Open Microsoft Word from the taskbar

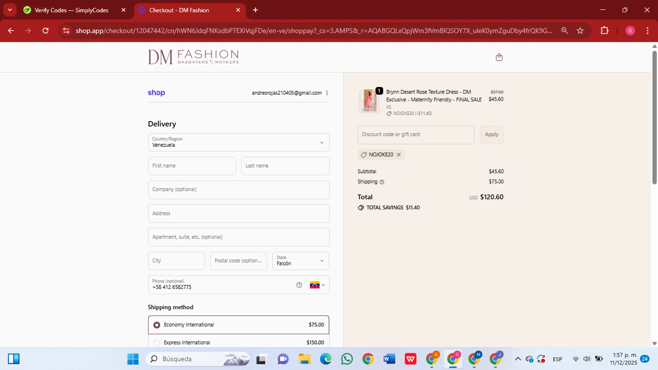[389, 359]
